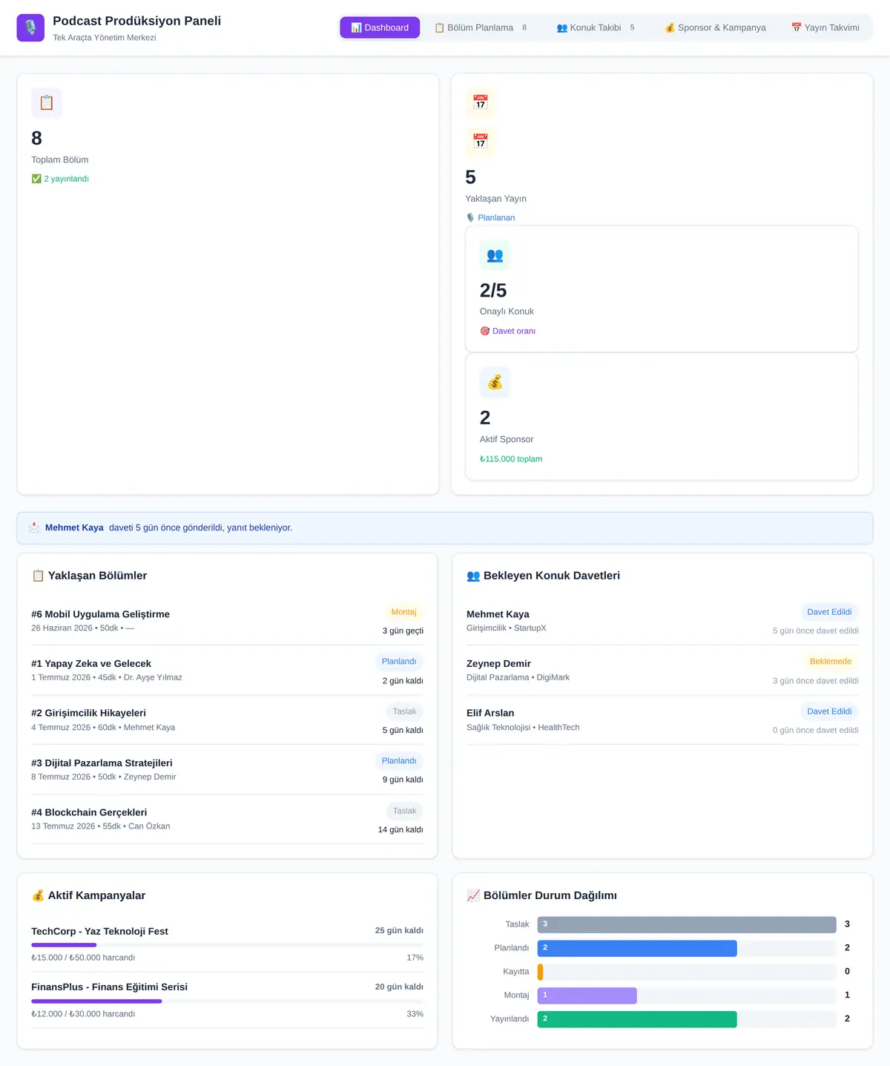Click the gray Taslak bar in the distribution chart
This screenshot has width=890, height=1066.
tap(687, 924)
